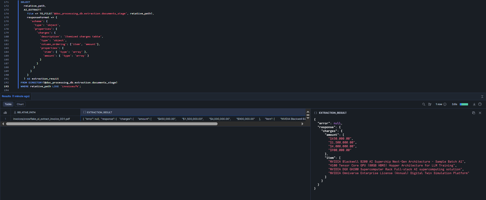The height and width of the screenshot is (200, 486).
Task: Click the query duration profile bar
Action: coord(464,104)
